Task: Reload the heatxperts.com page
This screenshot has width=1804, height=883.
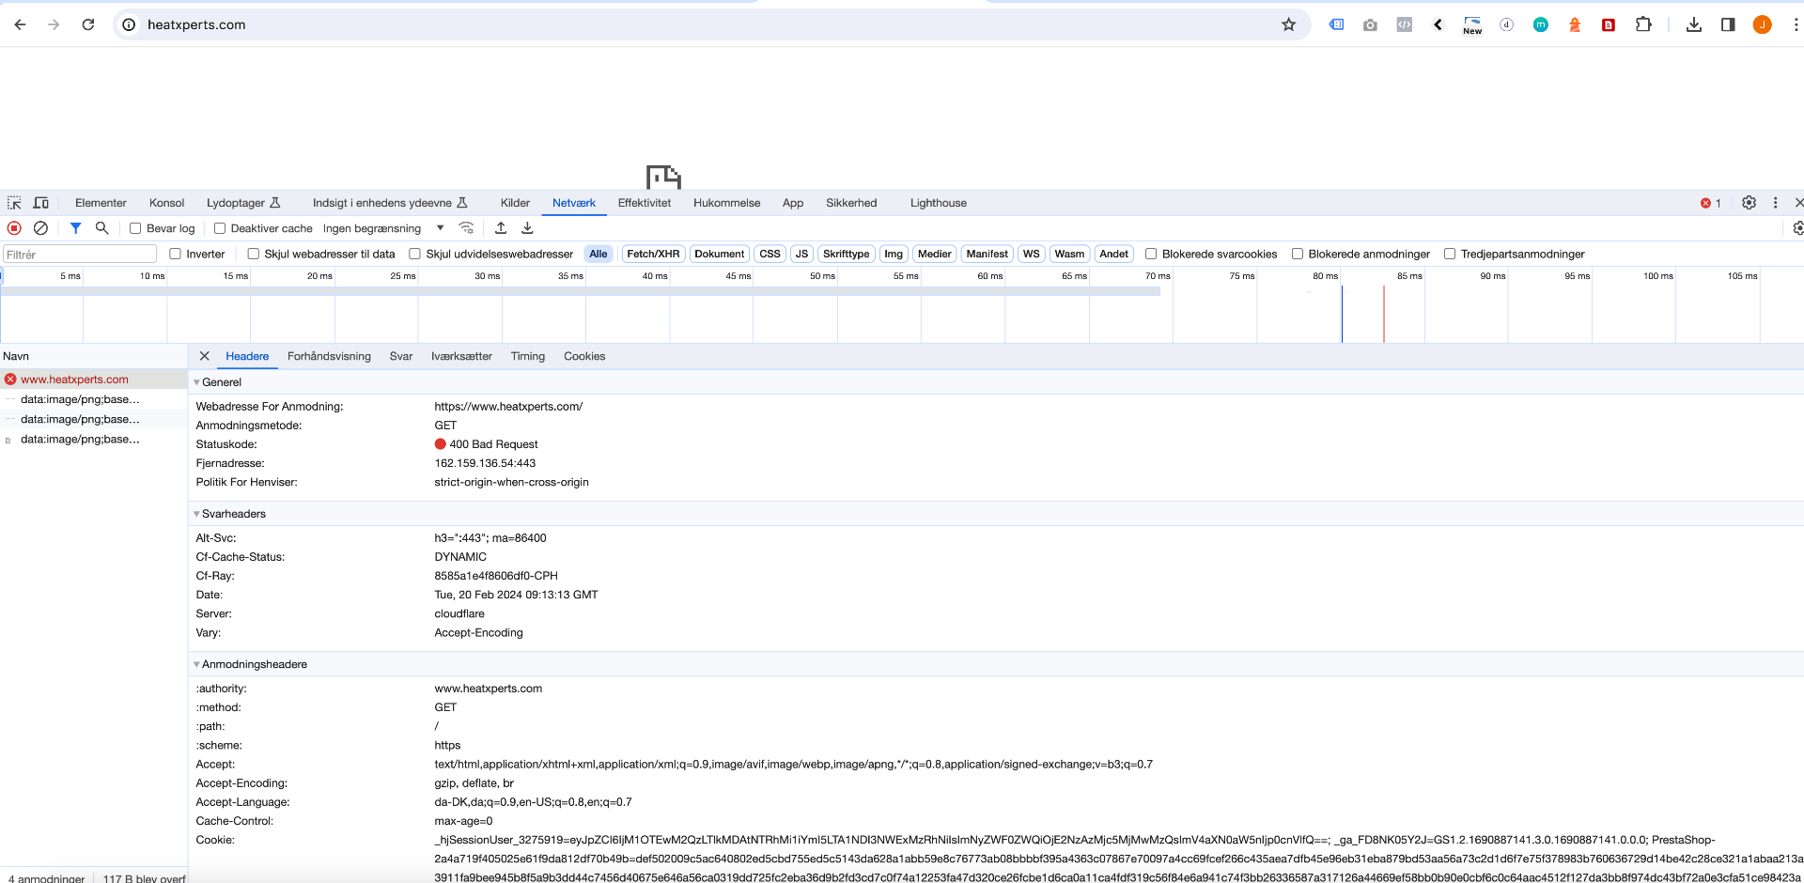Action: click(x=88, y=24)
